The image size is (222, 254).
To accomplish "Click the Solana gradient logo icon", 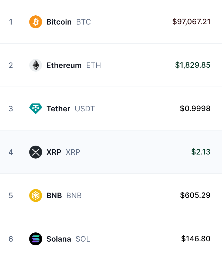I will tap(36, 239).
